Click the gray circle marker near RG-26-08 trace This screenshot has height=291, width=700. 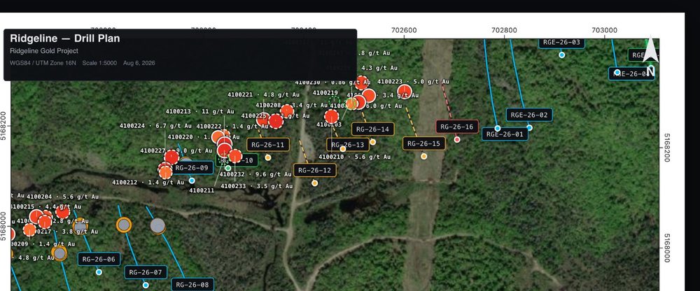tap(157, 226)
